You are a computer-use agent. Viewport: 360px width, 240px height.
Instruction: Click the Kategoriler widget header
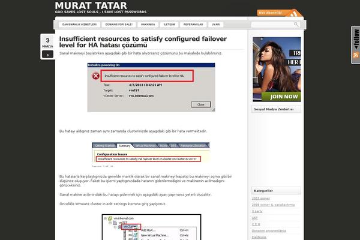click(x=276, y=191)
